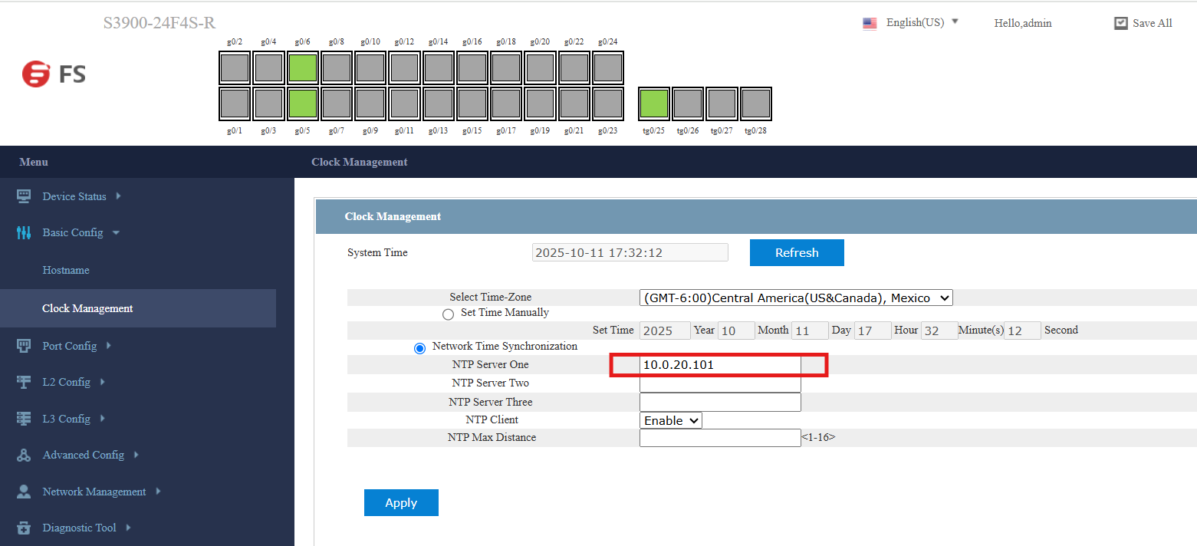Select the green port g0/5 indicator

tap(302, 103)
